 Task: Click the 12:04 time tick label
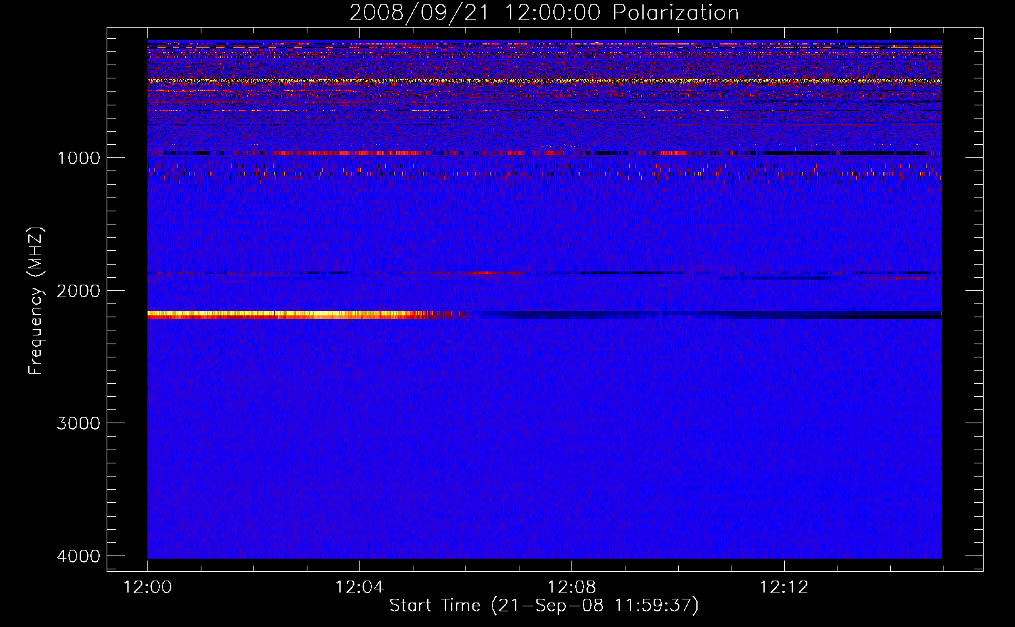(x=359, y=587)
